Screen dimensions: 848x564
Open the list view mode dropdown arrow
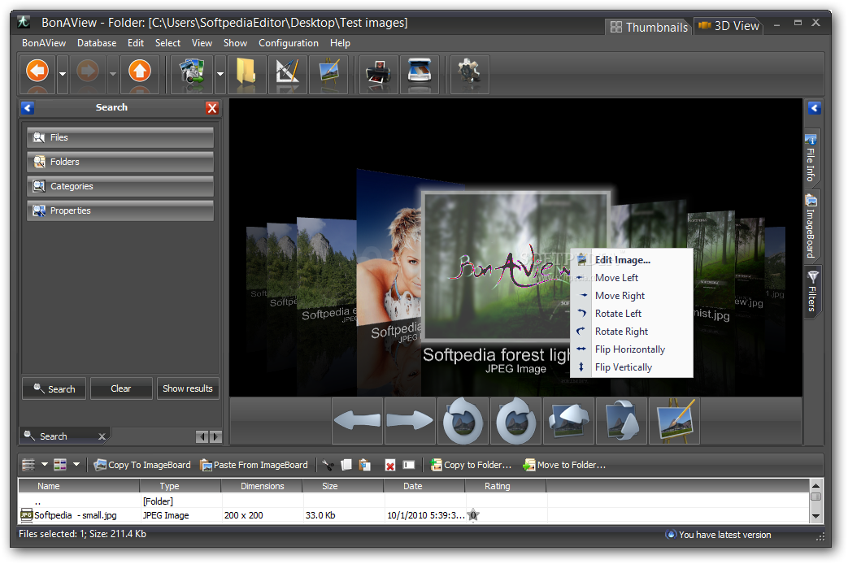(45, 465)
